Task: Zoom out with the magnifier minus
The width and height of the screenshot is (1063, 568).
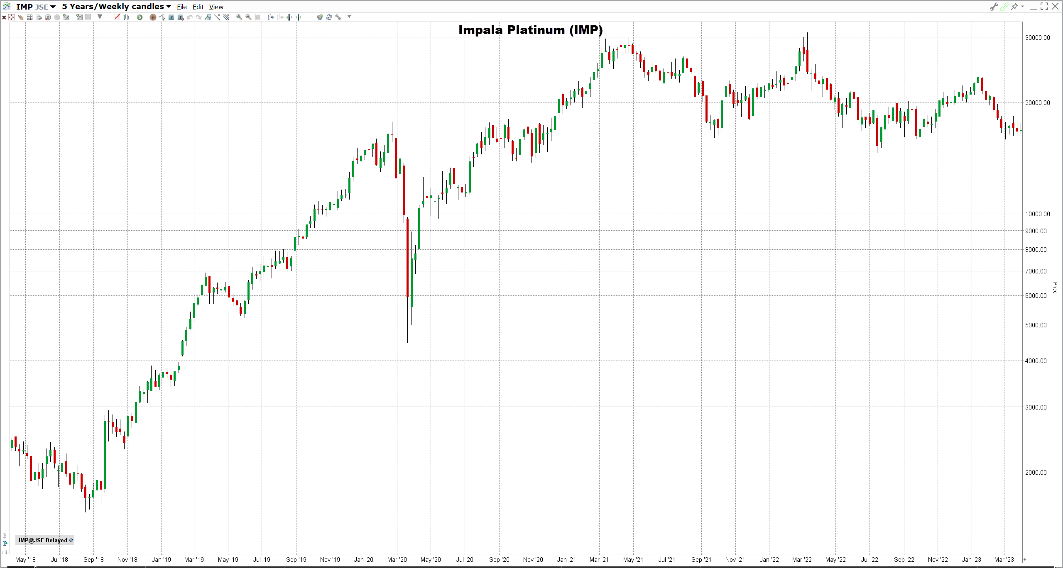Action: (x=248, y=17)
